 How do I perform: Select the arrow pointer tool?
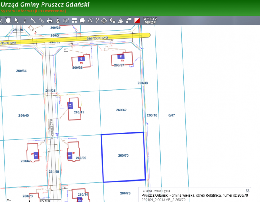17,20
